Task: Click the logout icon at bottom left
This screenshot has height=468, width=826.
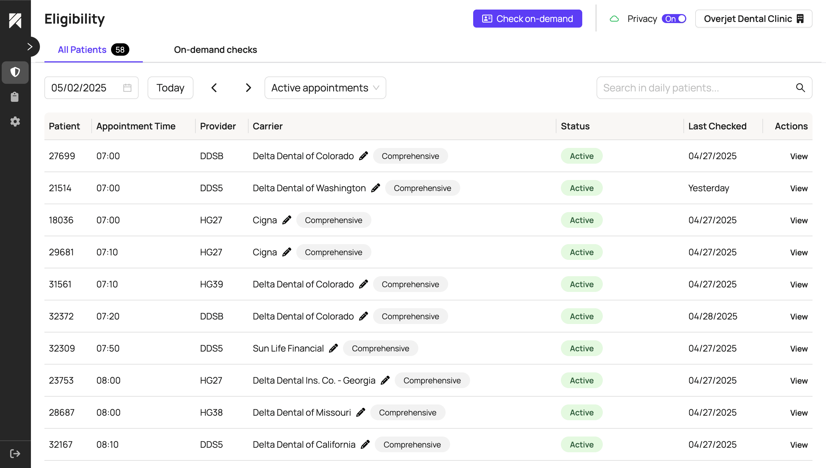Action: [15, 454]
